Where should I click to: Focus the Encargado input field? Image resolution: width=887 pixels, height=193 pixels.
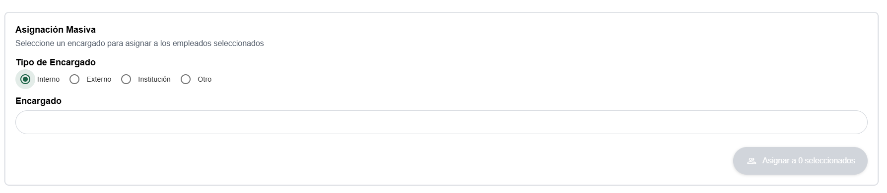[x=441, y=122]
